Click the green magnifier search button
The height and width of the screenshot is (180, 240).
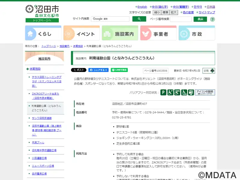click(139, 19)
